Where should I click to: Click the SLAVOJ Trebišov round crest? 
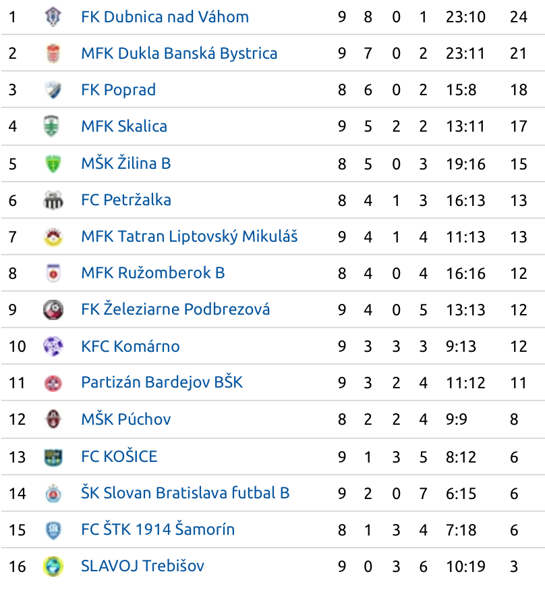[x=53, y=567]
